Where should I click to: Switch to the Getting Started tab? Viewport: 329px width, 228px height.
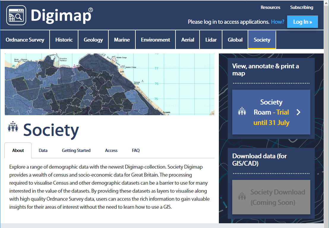click(x=76, y=151)
